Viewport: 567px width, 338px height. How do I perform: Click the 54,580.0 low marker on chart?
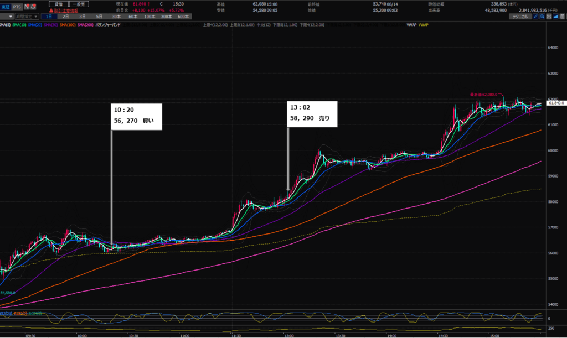(8, 293)
